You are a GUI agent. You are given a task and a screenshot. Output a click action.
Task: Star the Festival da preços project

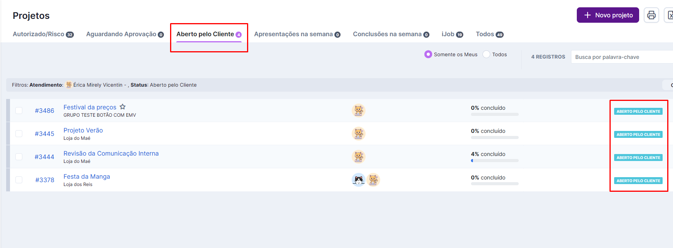[x=122, y=107]
